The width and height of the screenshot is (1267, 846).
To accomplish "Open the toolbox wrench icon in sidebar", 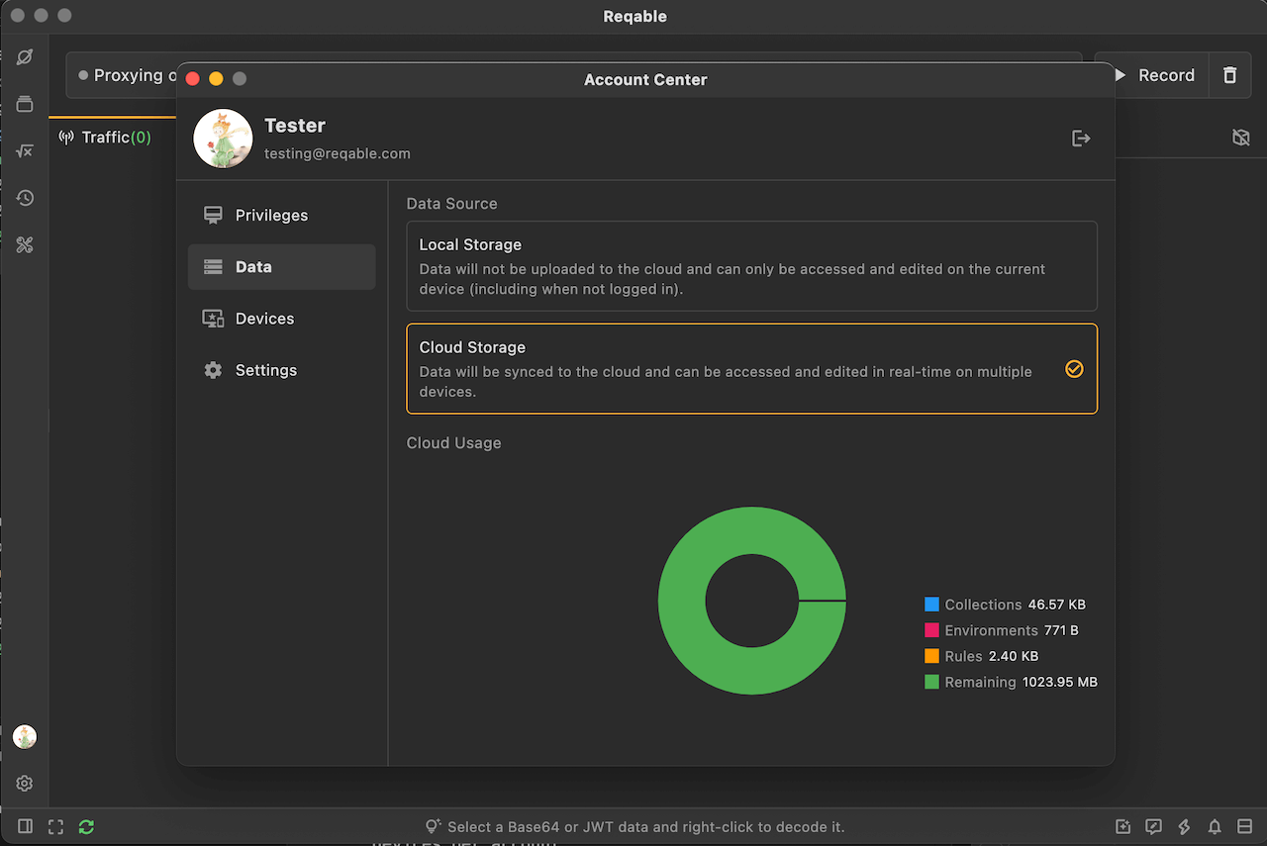I will pyautogui.click(x=25, y=245).
